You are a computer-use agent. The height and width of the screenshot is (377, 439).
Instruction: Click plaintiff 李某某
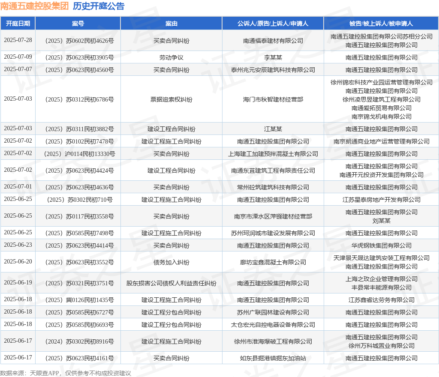273,57
